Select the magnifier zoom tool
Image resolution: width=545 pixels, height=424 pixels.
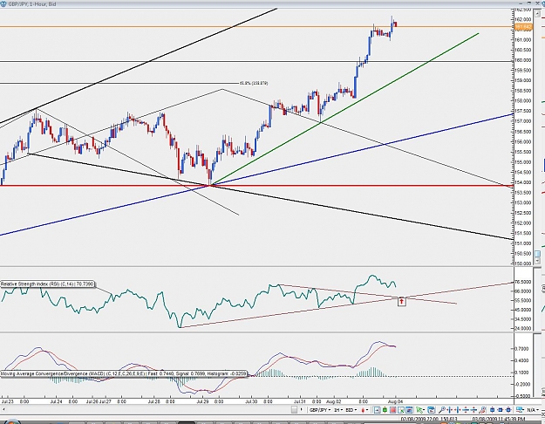pyautogui.click(x=442, y=410)
